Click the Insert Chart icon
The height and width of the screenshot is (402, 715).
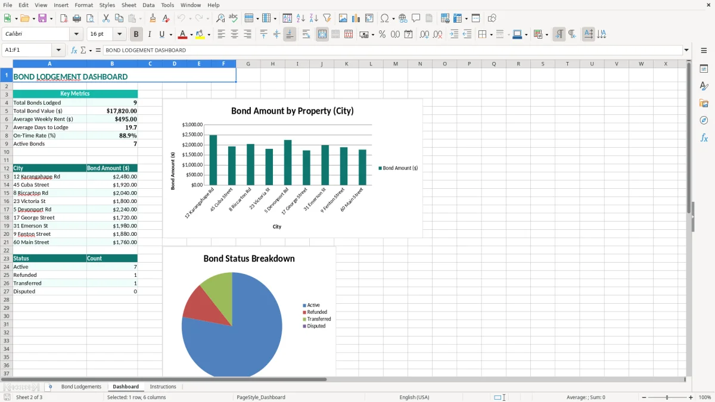[356, 18]
